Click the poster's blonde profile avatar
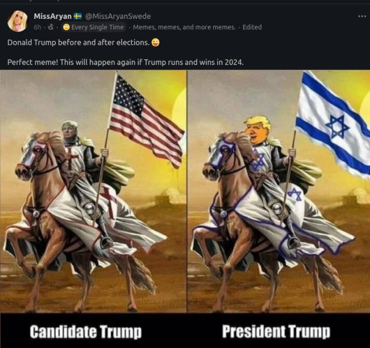The image size is (370, 348). 17,21
